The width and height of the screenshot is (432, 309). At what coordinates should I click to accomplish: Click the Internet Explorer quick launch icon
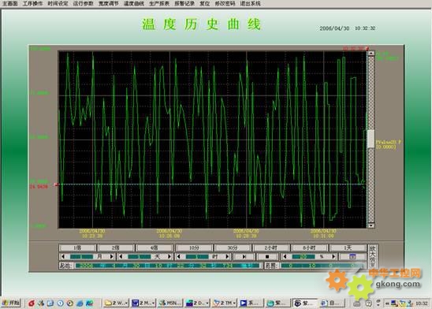(80, 303)
